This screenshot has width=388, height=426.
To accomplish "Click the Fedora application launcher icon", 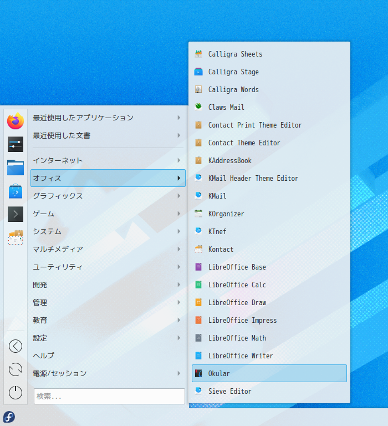I will (9, 417).
